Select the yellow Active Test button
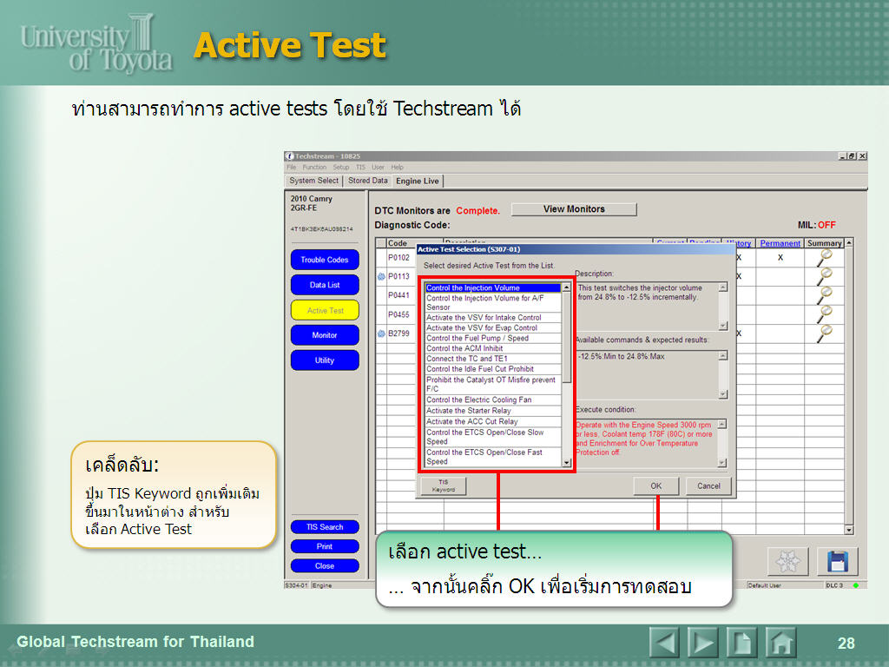The height and width of the screenshot is (667, 889). [x=325, y=310]
